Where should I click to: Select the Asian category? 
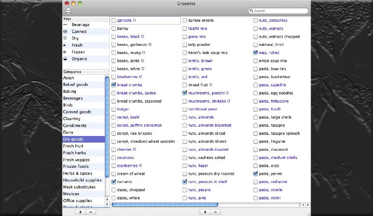[83, 78]
